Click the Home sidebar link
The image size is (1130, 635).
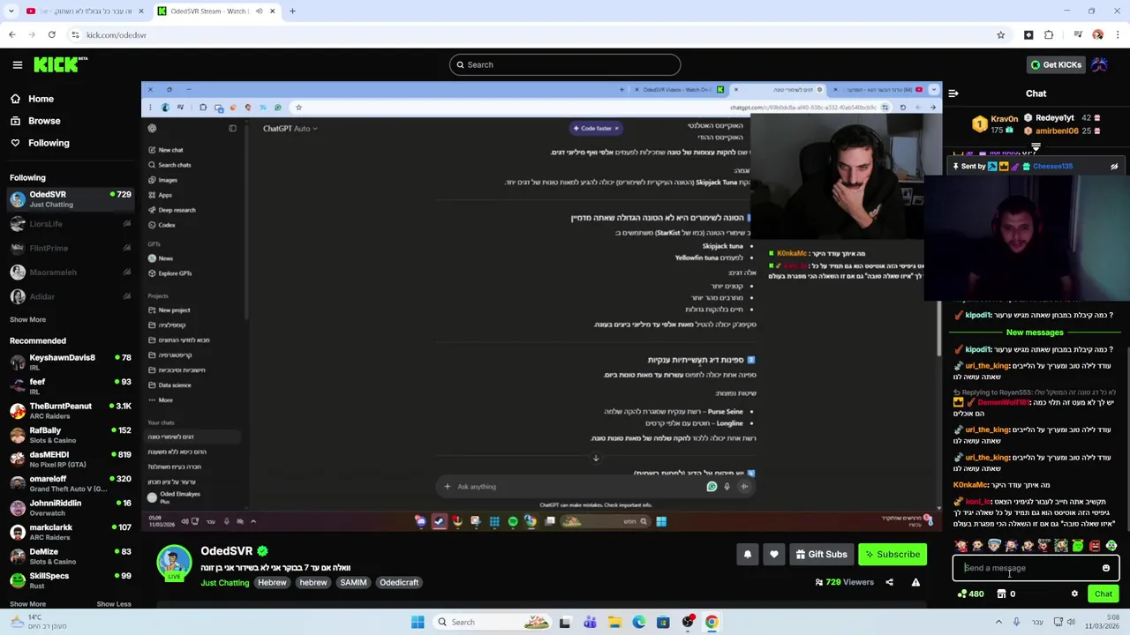(40, 99)
